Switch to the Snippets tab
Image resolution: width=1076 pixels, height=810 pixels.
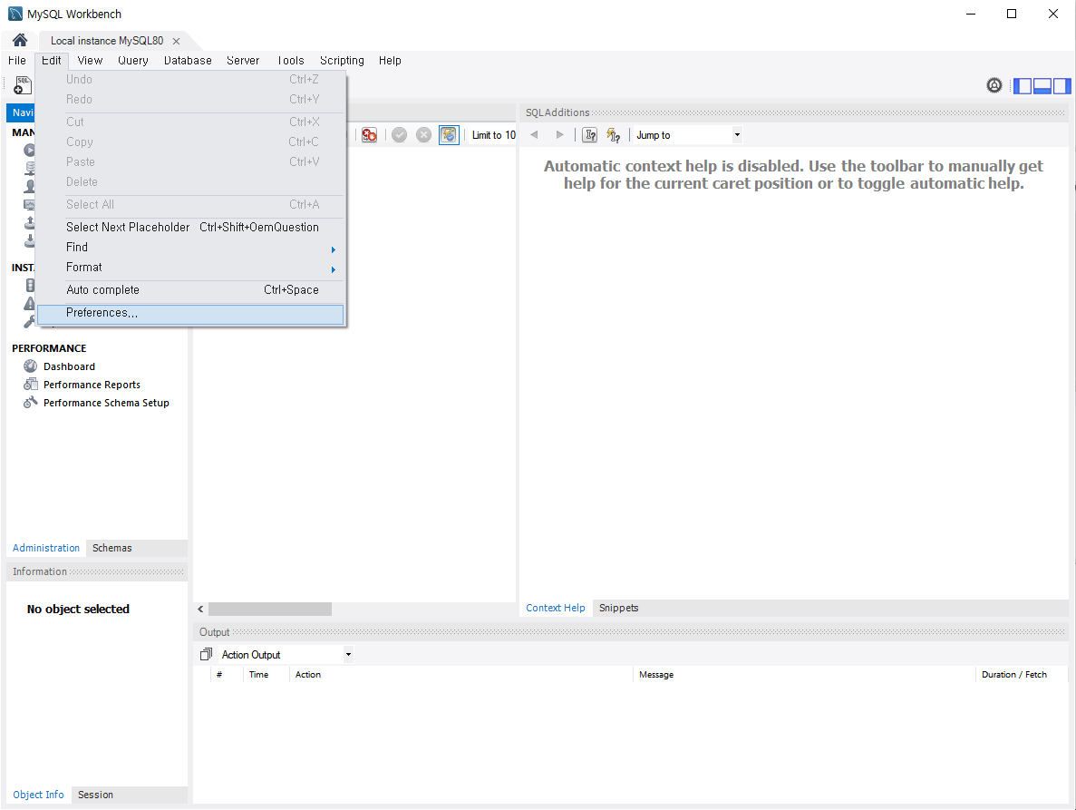[618, 608]
